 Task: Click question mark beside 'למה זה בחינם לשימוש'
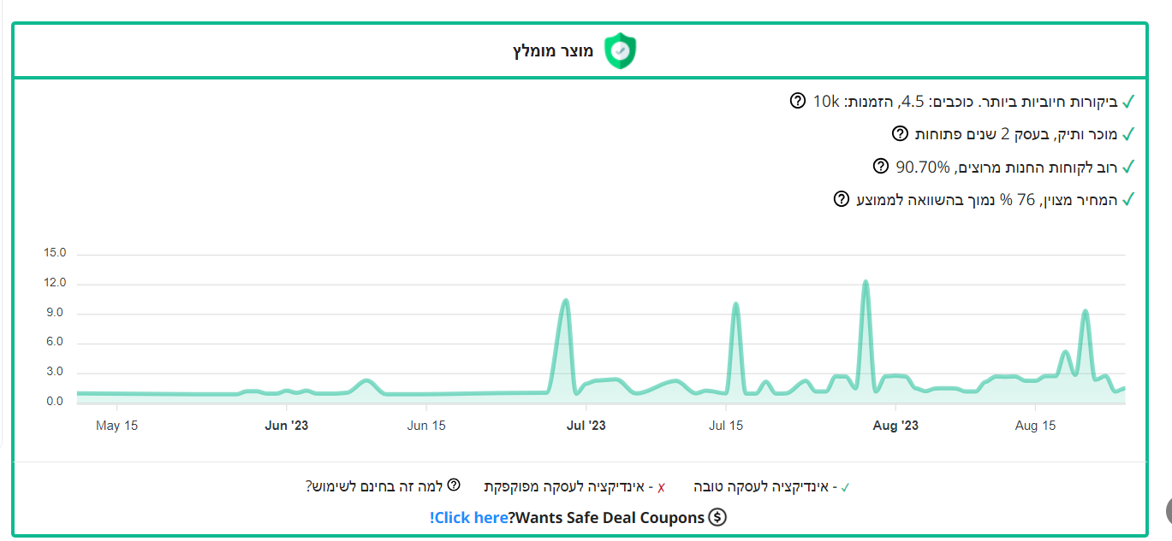(x=454, y=485)
